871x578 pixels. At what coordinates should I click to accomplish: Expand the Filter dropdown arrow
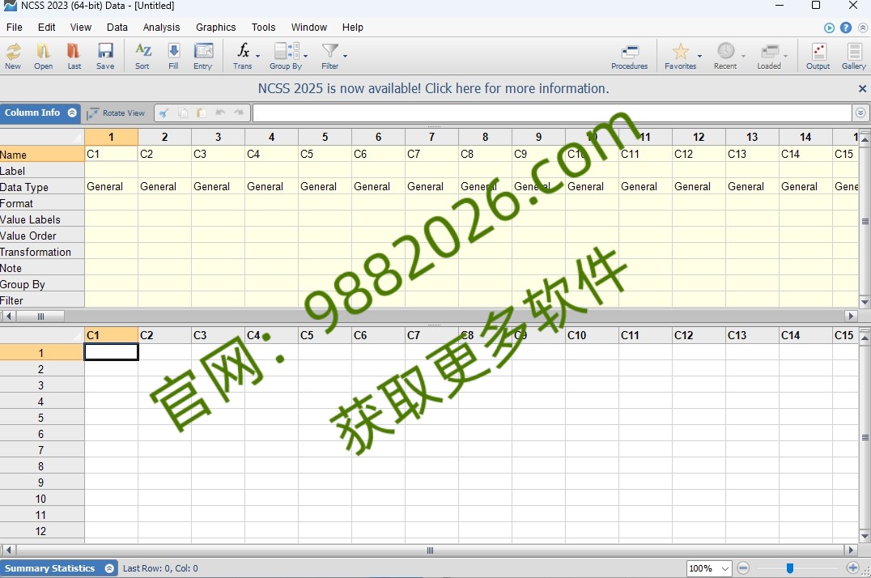click(x=345, y=56)
